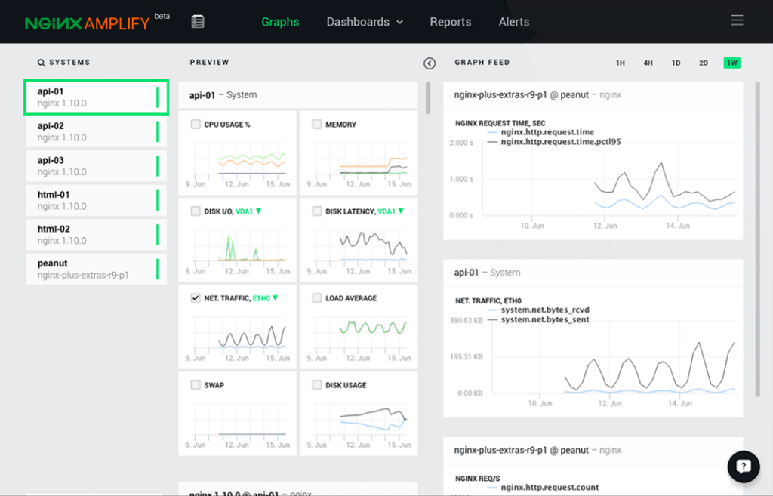Open the VDA1 device dropdown for Disk Latency

[x=391, y=211]
